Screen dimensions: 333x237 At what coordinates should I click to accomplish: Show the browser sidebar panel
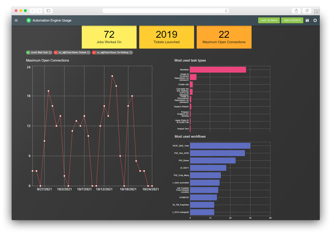coord(48,11)
